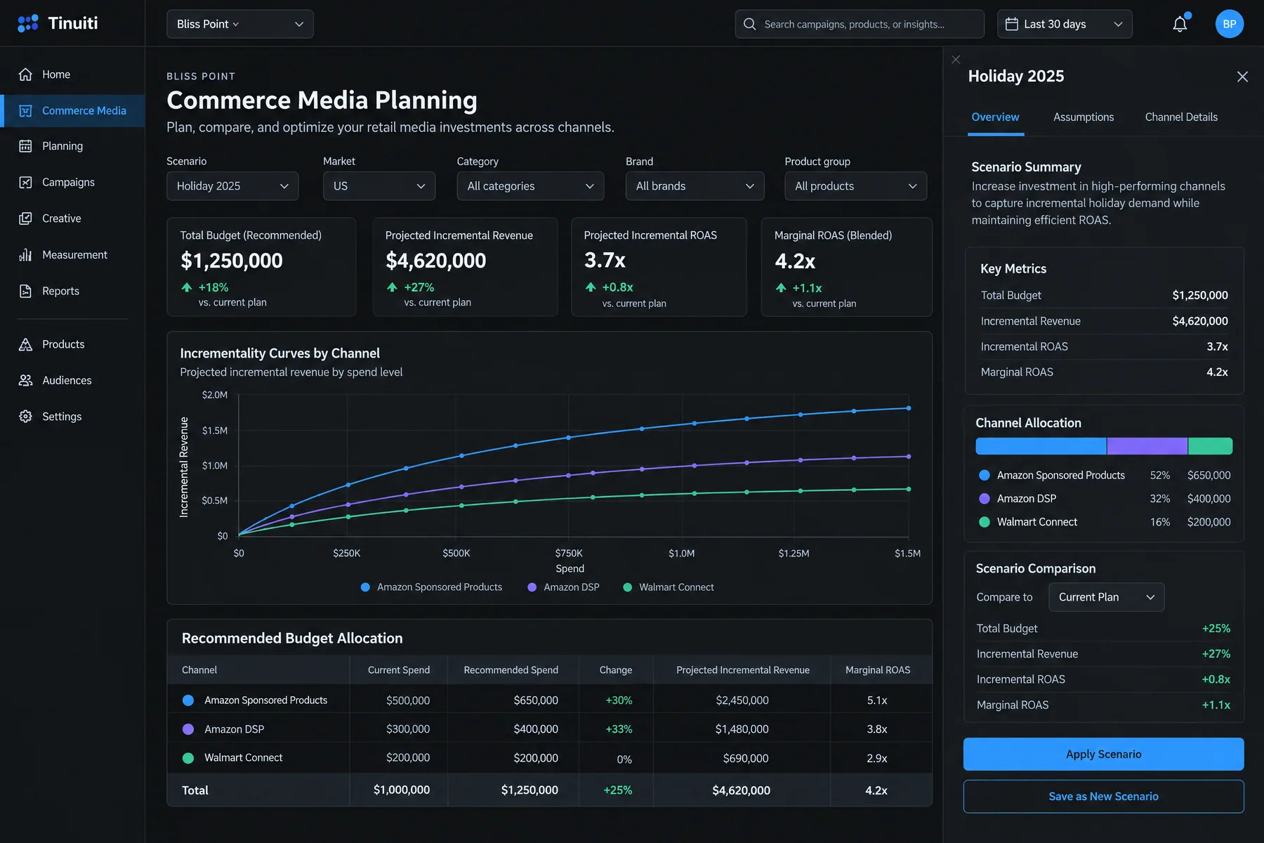Click the Campaigns sidebar icon

pyautogui.click(x=25, y=183)
